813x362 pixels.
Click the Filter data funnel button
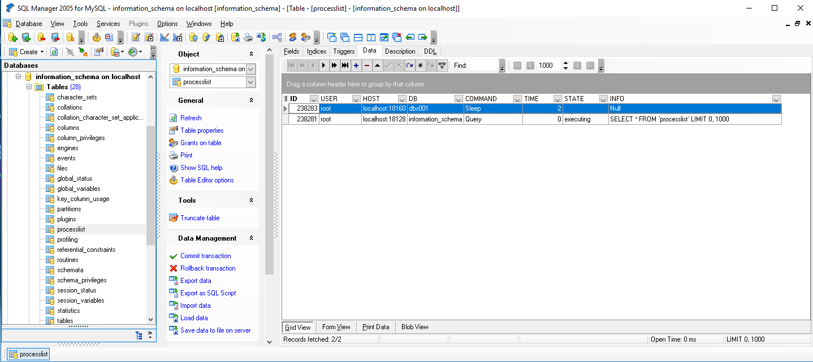click(x=442, y=66)
